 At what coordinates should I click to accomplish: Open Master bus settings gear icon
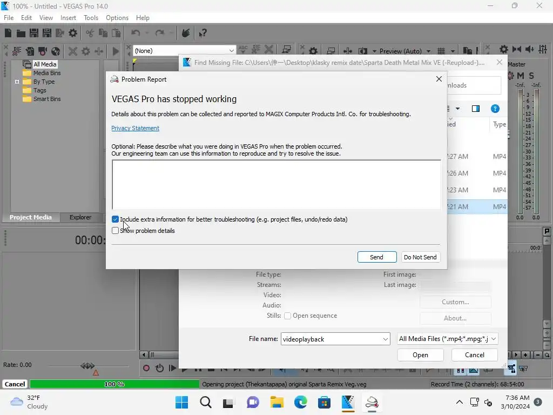[x=504, y=49]
